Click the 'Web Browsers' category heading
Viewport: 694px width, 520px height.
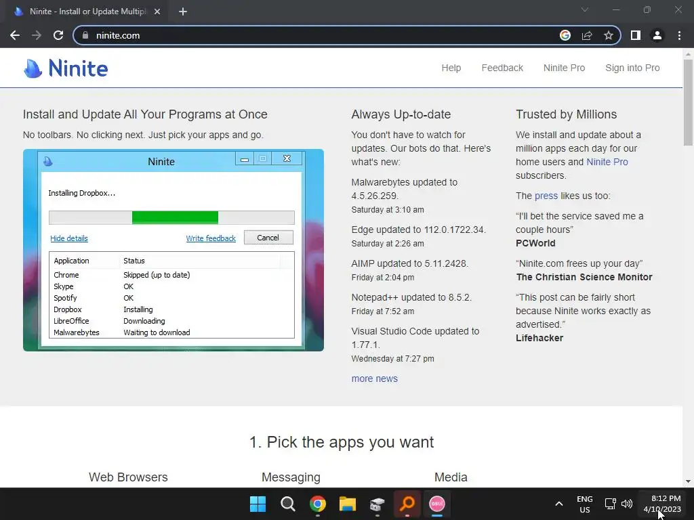(128, 477)
